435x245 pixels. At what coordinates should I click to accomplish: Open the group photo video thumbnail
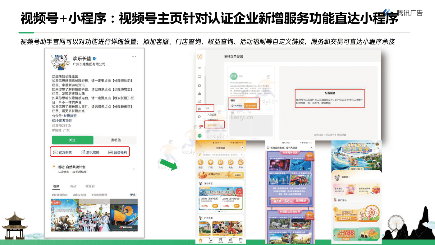[94, 215]
